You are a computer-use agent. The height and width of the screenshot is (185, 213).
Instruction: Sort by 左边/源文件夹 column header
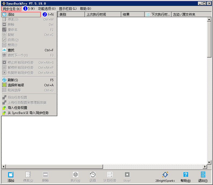click(x=191, y=15)
